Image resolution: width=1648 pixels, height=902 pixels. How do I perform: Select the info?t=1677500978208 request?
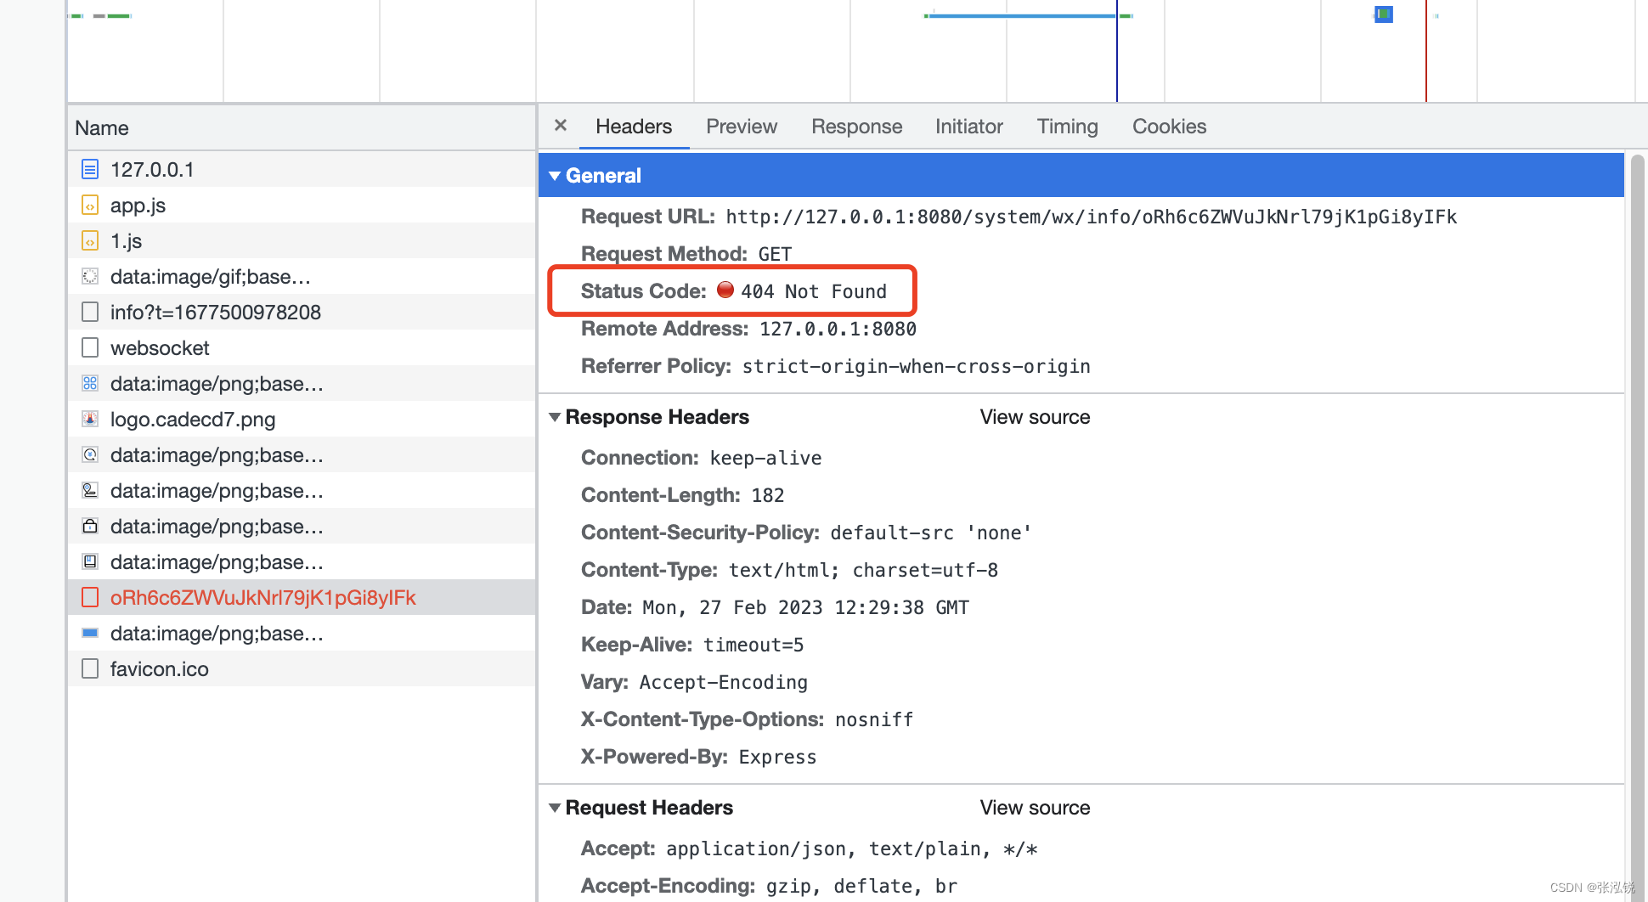[x=302, y=312]
